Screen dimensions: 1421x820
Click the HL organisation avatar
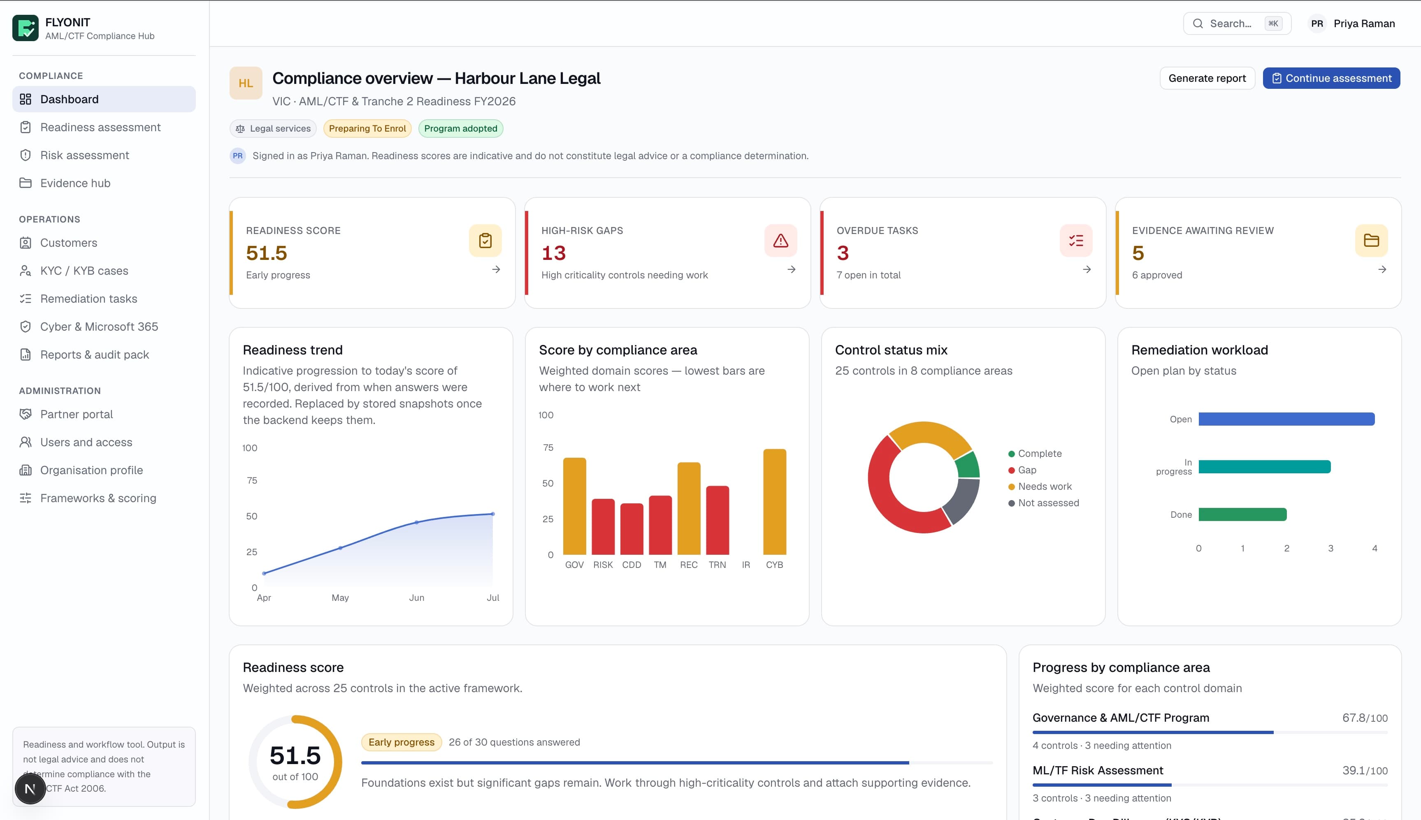tap(246, 83)
